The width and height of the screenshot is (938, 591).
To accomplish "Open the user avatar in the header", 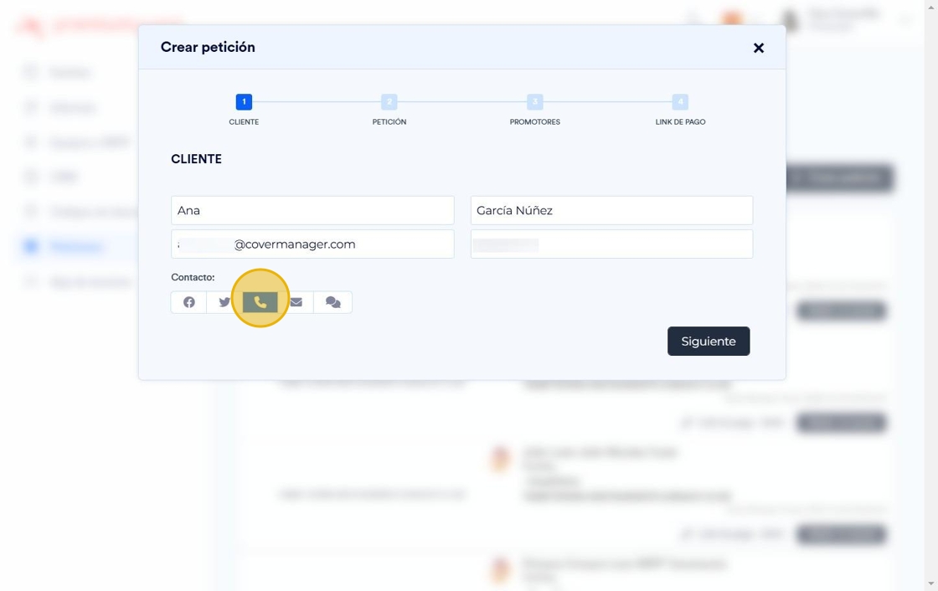I will coord(790,20).
